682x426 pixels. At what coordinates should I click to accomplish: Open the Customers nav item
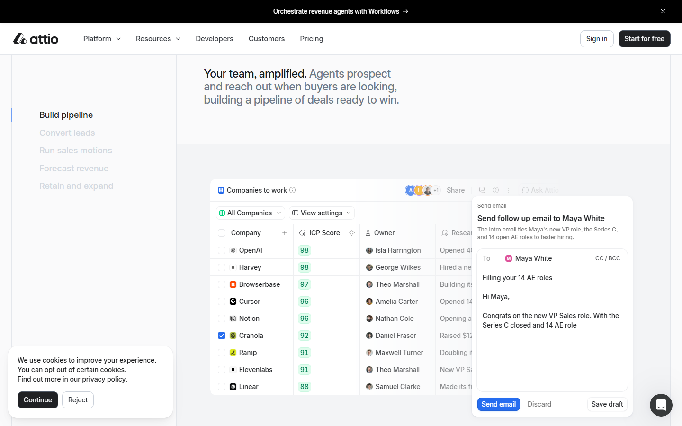tap(267, 39)
